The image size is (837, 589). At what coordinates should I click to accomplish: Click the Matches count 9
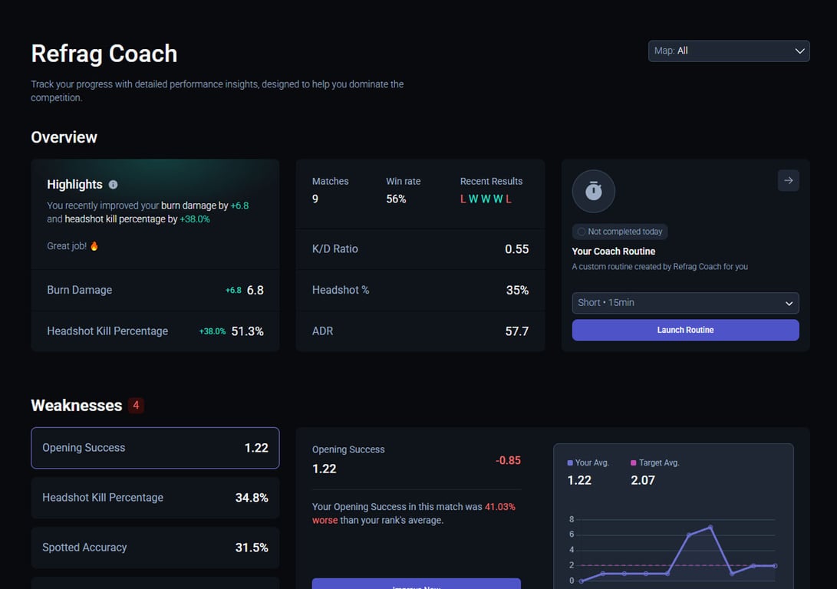pos(315,199)
